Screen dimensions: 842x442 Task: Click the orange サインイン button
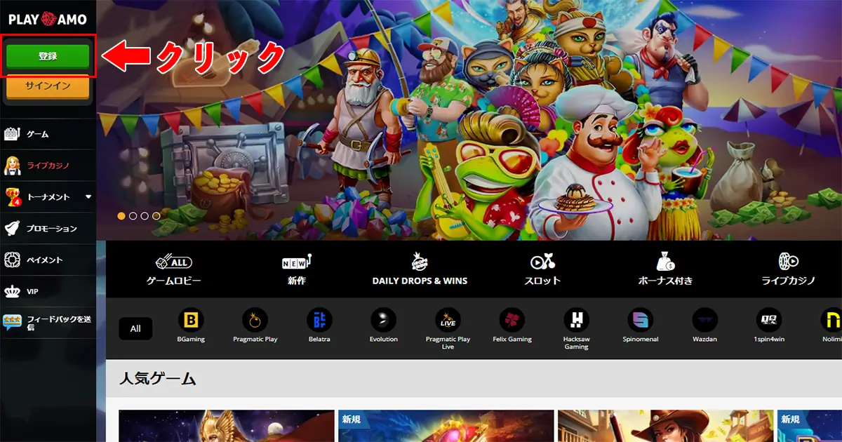click(48, 86)
